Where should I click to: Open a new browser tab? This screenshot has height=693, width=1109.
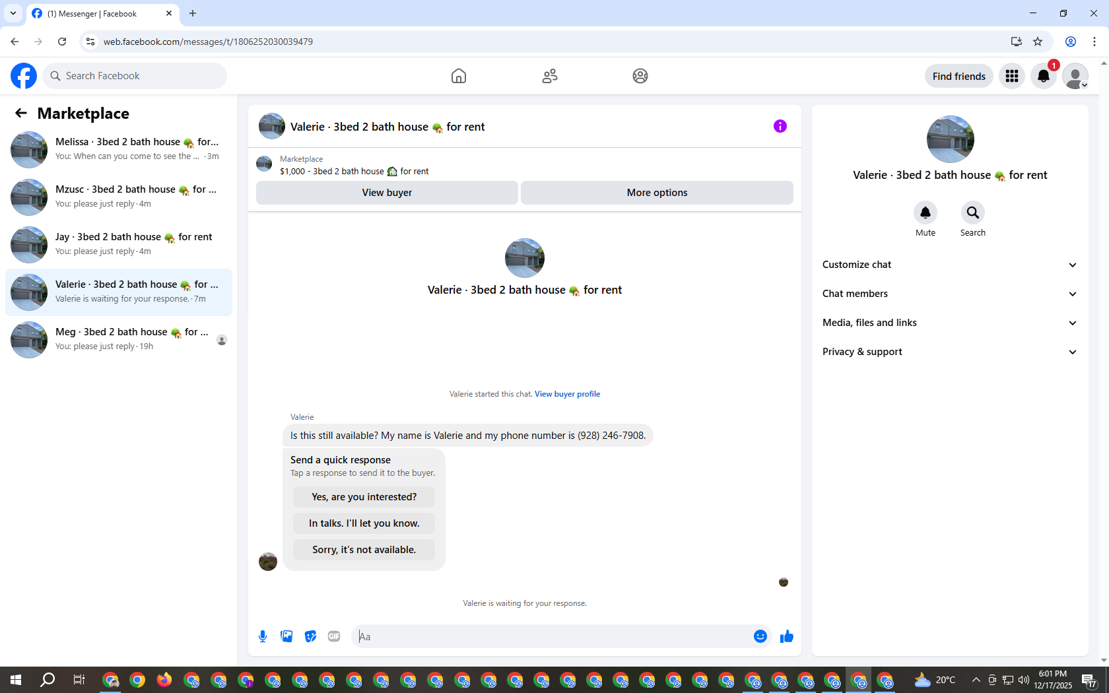(193, 13)
